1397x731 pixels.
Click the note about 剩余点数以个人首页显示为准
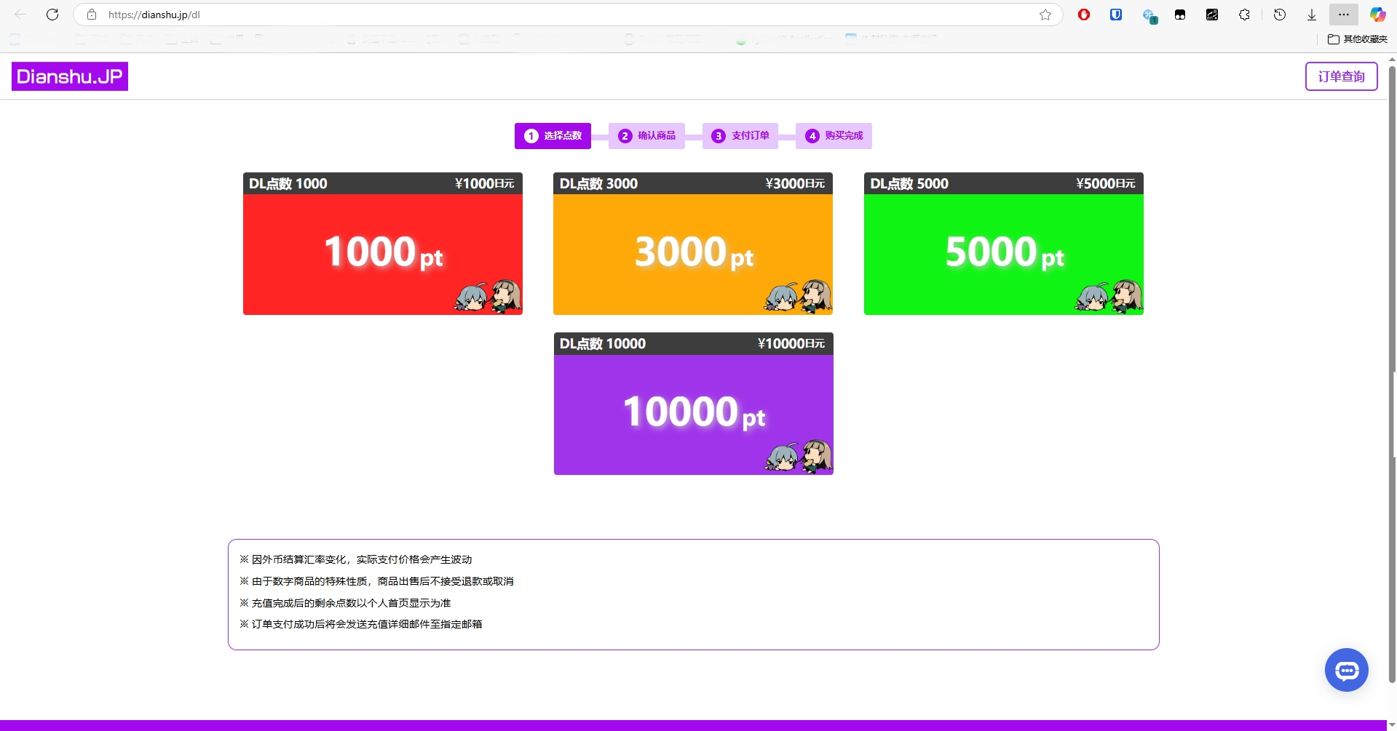pos(345,603)
